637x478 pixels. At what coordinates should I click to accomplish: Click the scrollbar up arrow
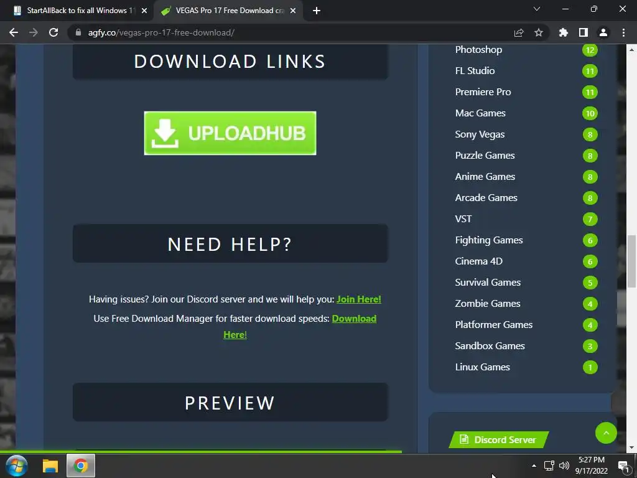tap(632, 50)
